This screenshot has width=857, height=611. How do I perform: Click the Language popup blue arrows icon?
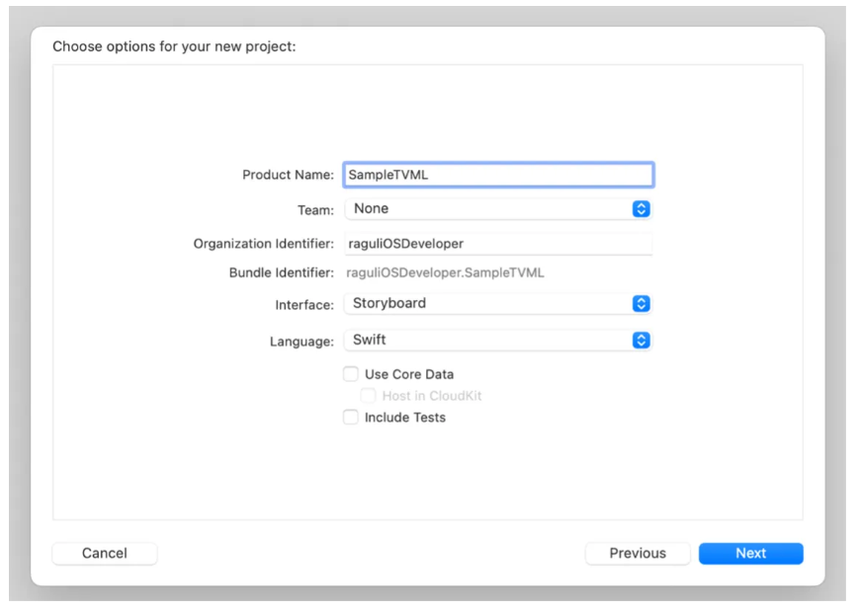coord(641,341)
